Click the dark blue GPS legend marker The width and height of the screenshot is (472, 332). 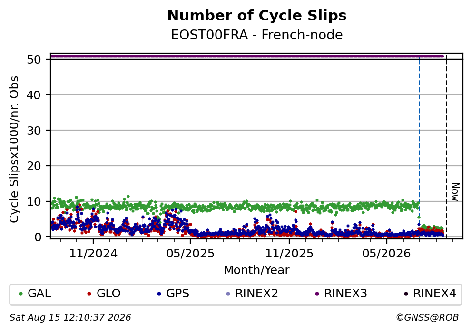[159, 294]
